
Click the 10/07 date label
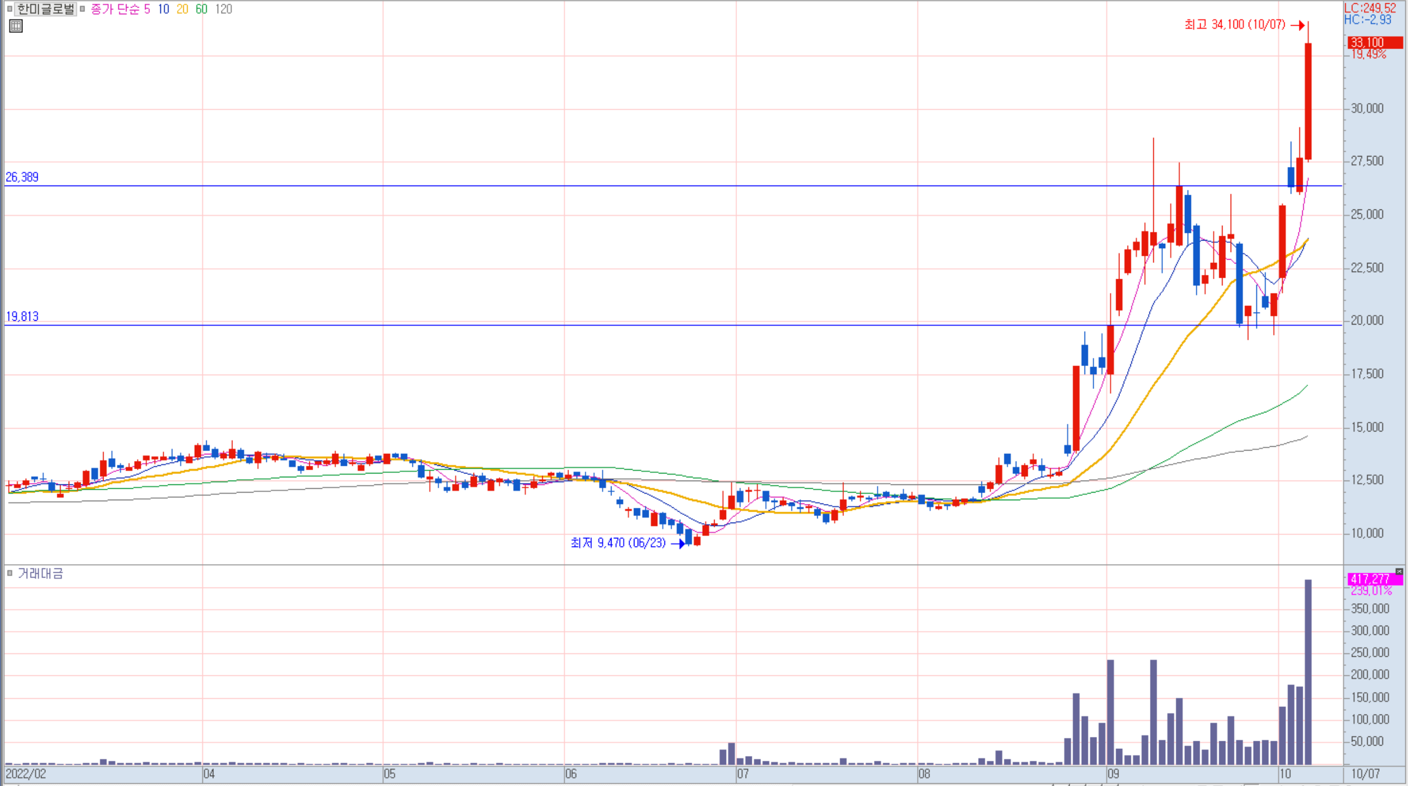coord(1365,774)
